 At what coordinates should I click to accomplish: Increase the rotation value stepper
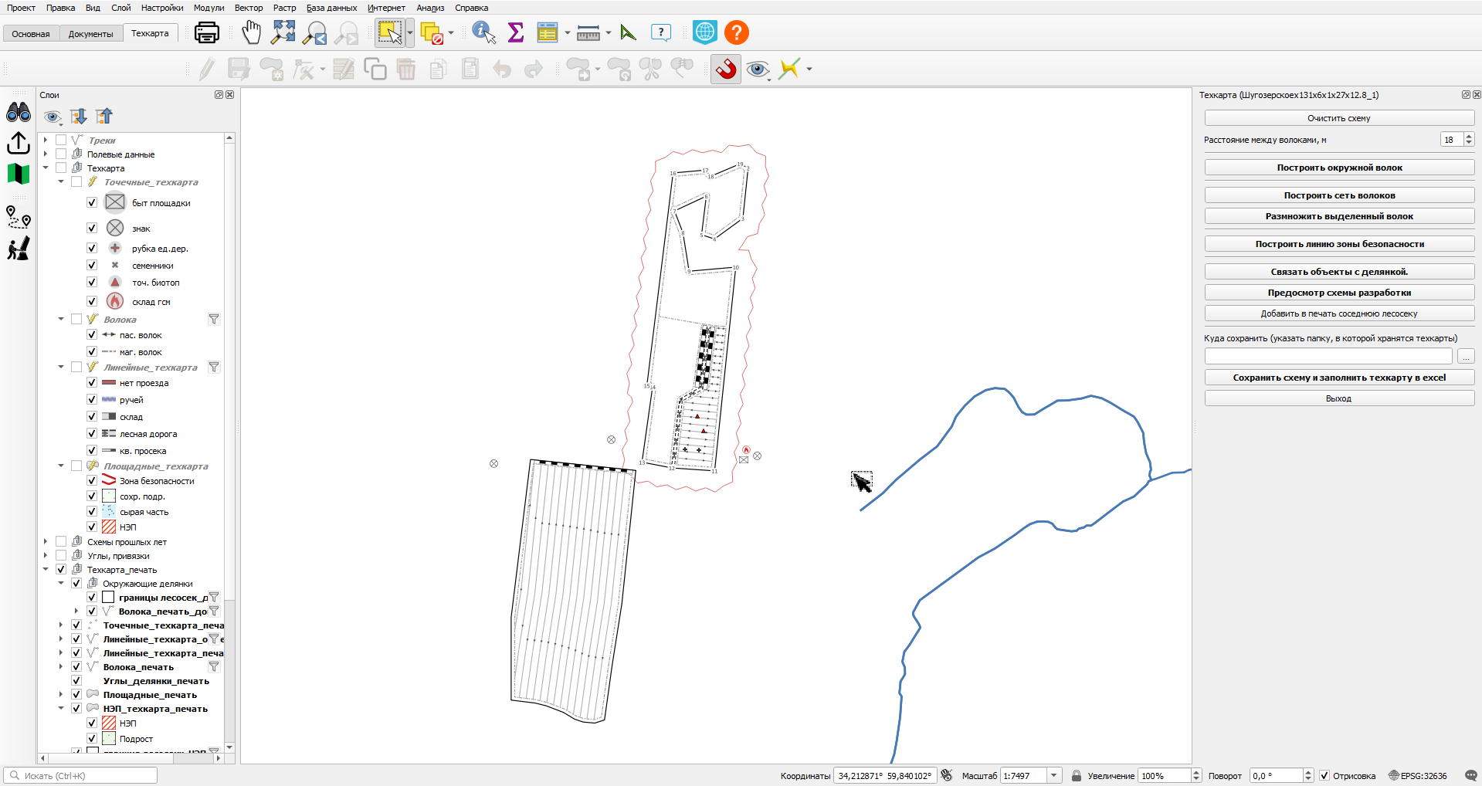1308,772
